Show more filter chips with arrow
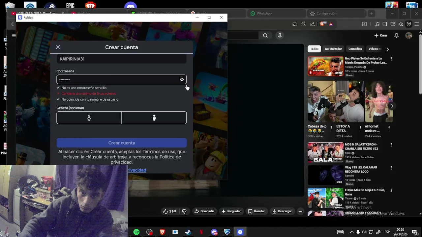This screenshot has height=237, width=422. (x=388, y=49)
